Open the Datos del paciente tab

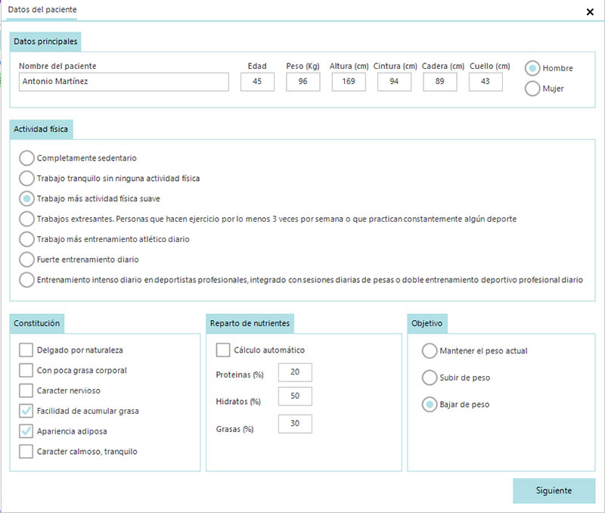point(42,10)
